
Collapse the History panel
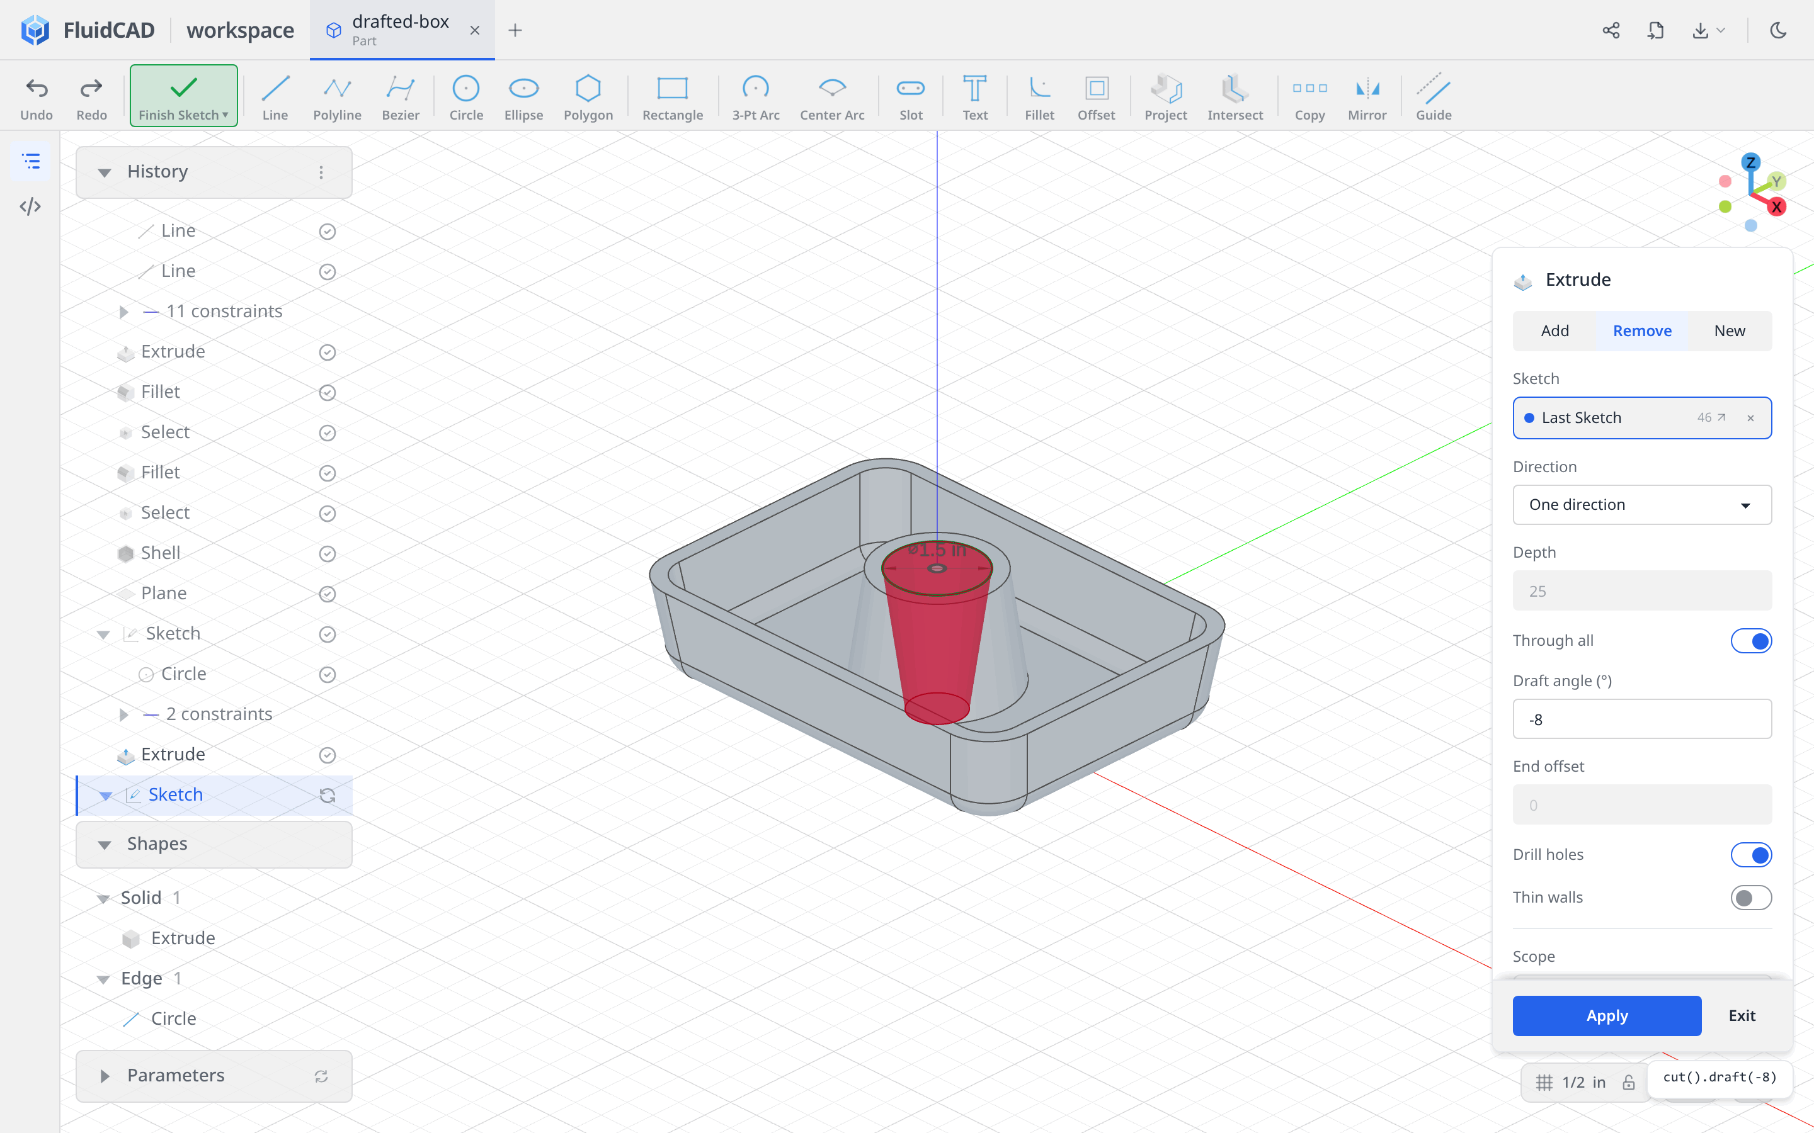[x=104, y=172]
